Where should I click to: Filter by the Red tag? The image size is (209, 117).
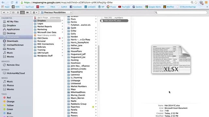pos(9,97)
